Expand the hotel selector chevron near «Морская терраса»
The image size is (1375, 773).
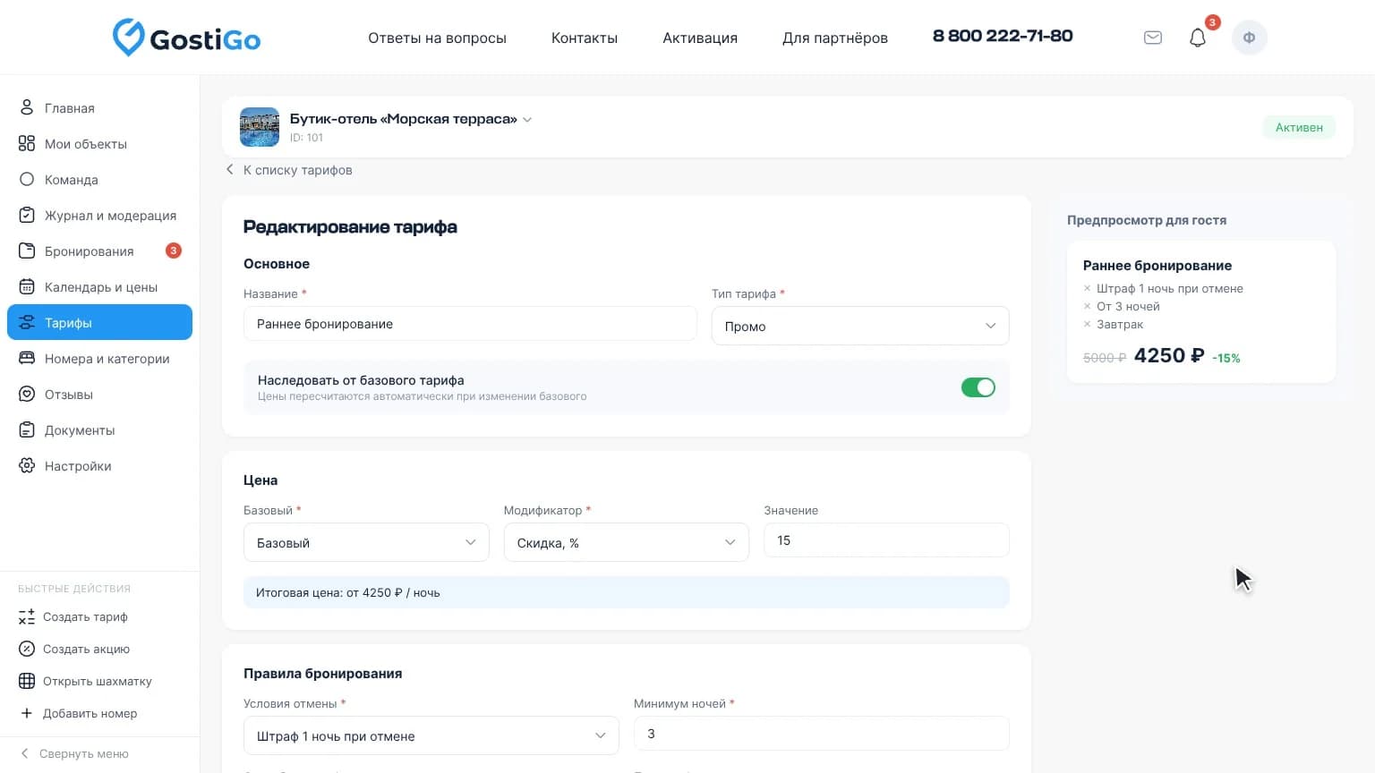coord(527,119)
